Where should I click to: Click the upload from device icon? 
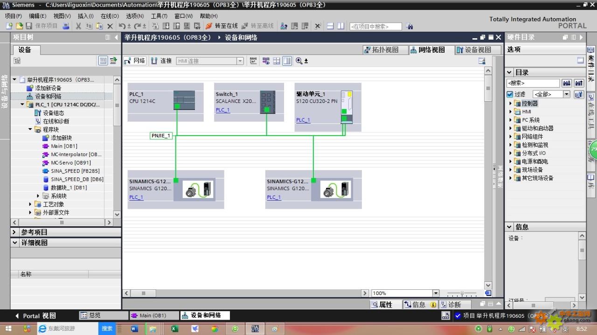(177, 26)
